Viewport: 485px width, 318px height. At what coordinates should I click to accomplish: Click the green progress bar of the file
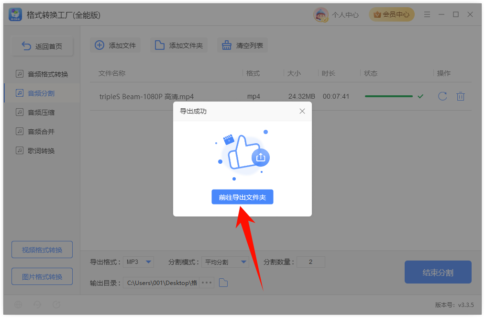(x=389, y=96)
